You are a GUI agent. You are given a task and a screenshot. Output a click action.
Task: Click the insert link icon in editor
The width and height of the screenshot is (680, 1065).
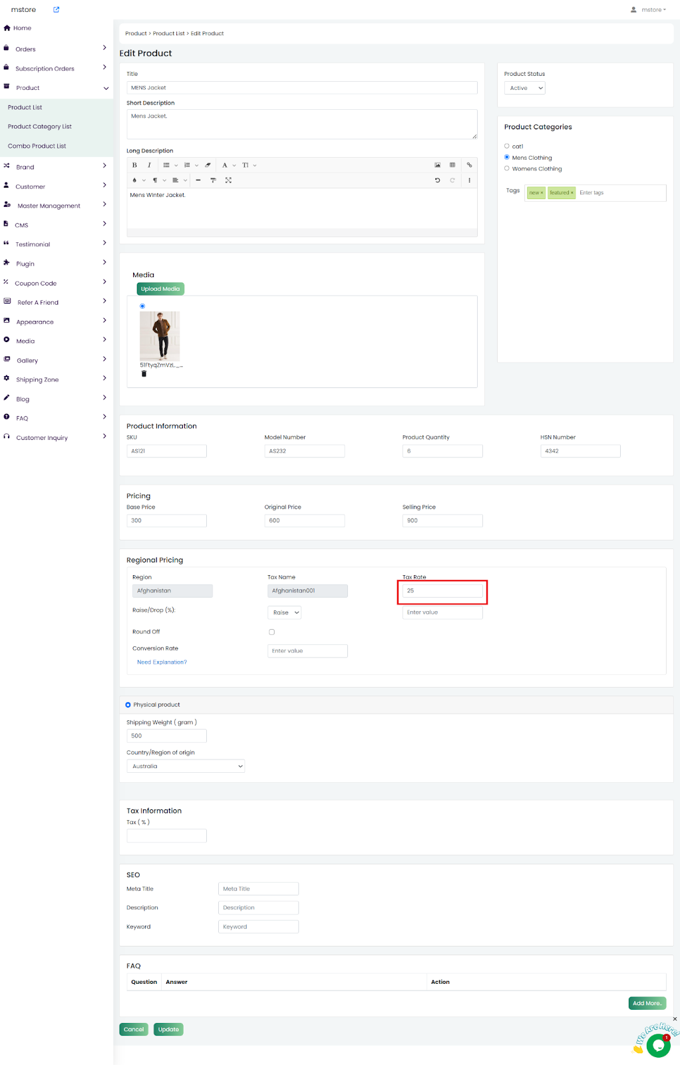click(x=469, y=165)
